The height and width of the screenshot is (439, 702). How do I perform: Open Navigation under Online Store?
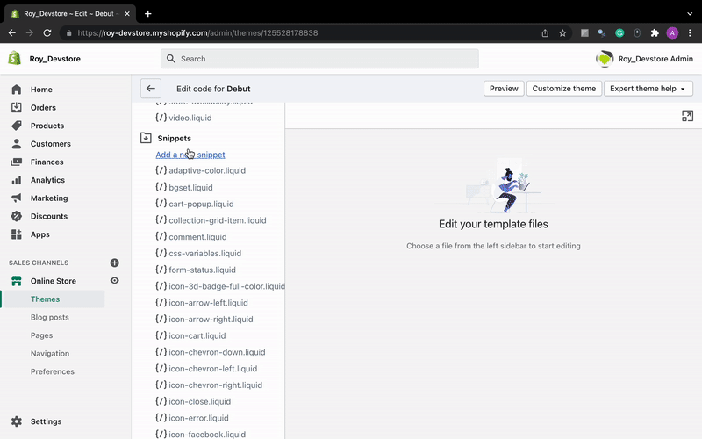tap(50, 354)
